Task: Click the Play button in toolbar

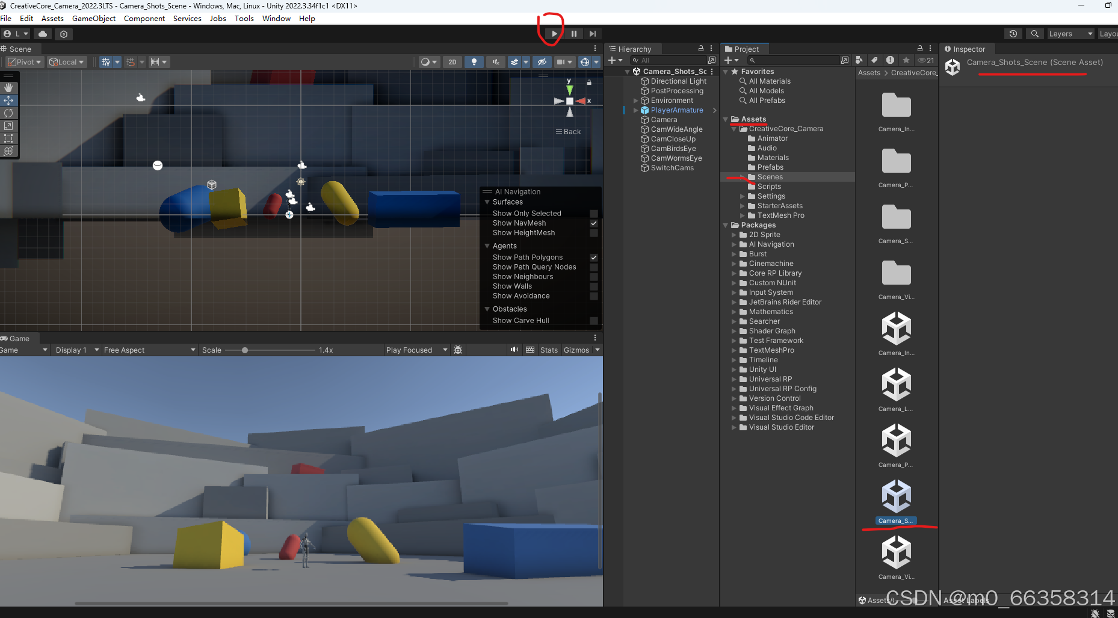Action: coord(554,34)
